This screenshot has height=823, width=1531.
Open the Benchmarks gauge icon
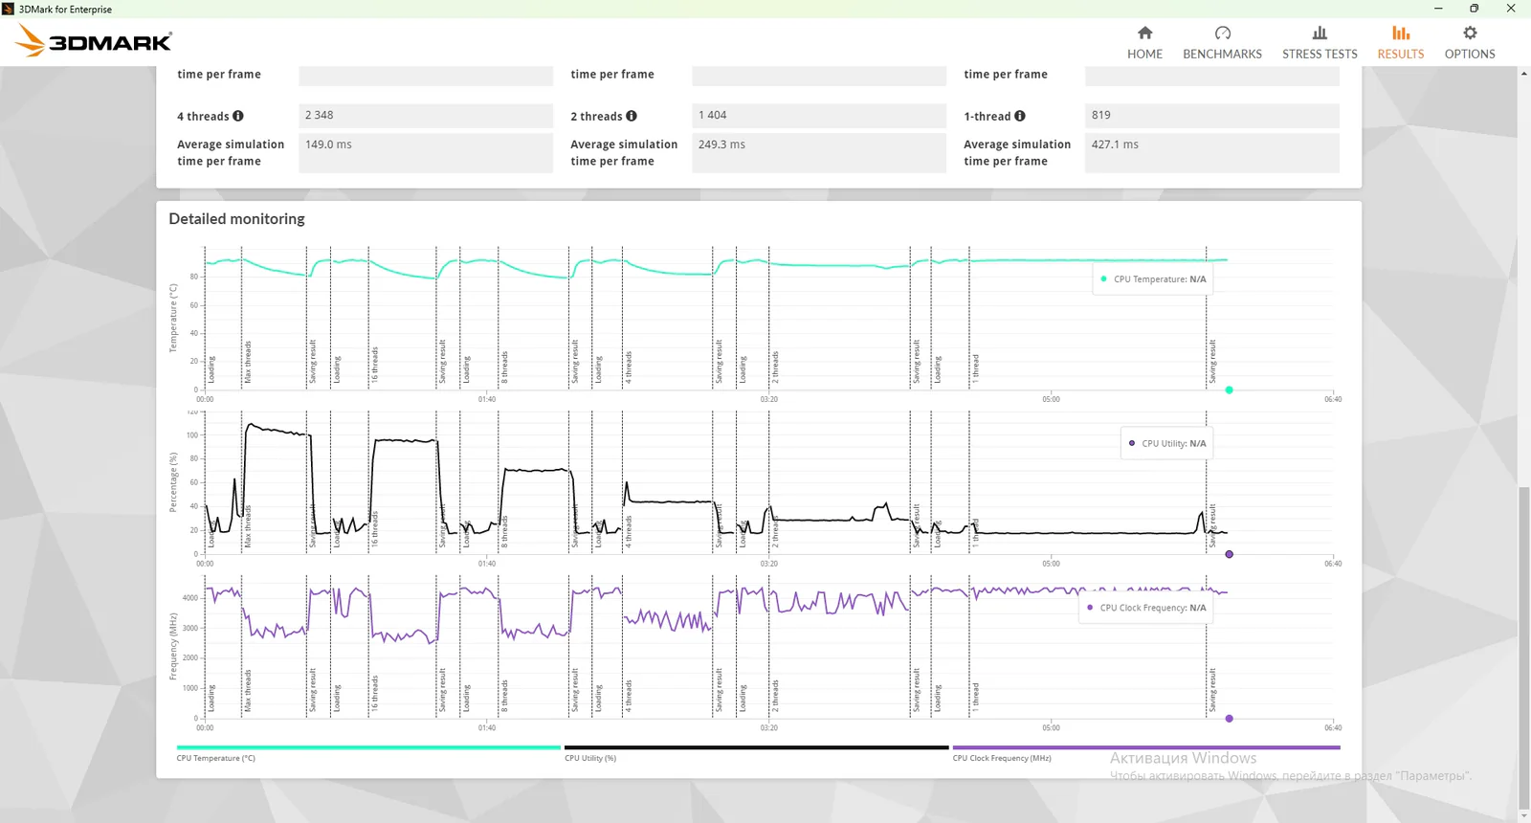pos(1222,33)
